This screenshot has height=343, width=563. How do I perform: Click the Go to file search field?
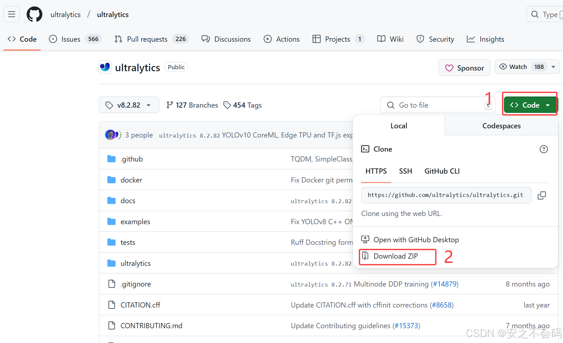[x=438, y=105]
